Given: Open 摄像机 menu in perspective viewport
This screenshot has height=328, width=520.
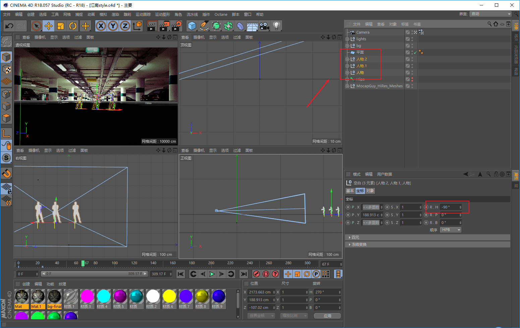Looking at the screenshot, I should pyautogui.click(x=40, y=37).
